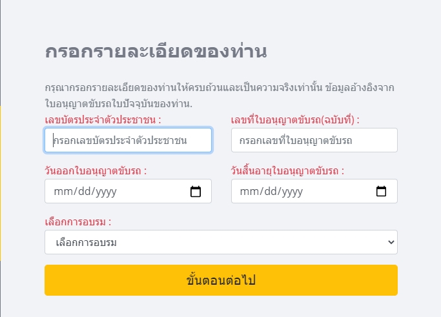Open the เลือกการอบรม dropdown
The height and width of the screenshot is (317, 441).
221,242
